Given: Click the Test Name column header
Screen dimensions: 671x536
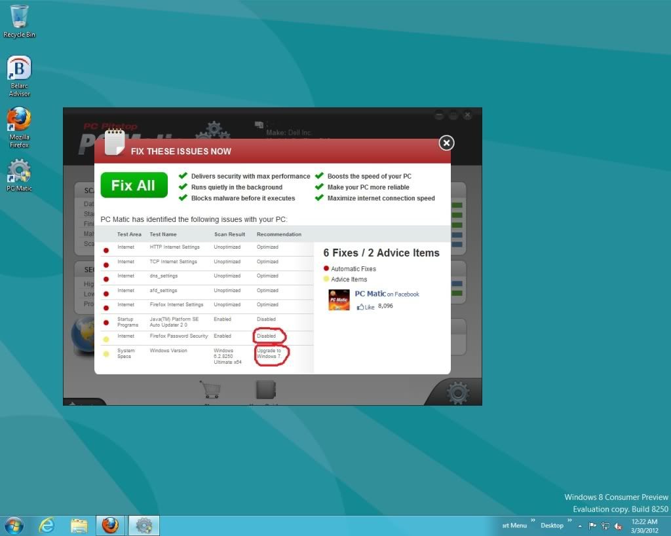Looking at the screenshot, I should pyautogui.click(x=163, y=234).
